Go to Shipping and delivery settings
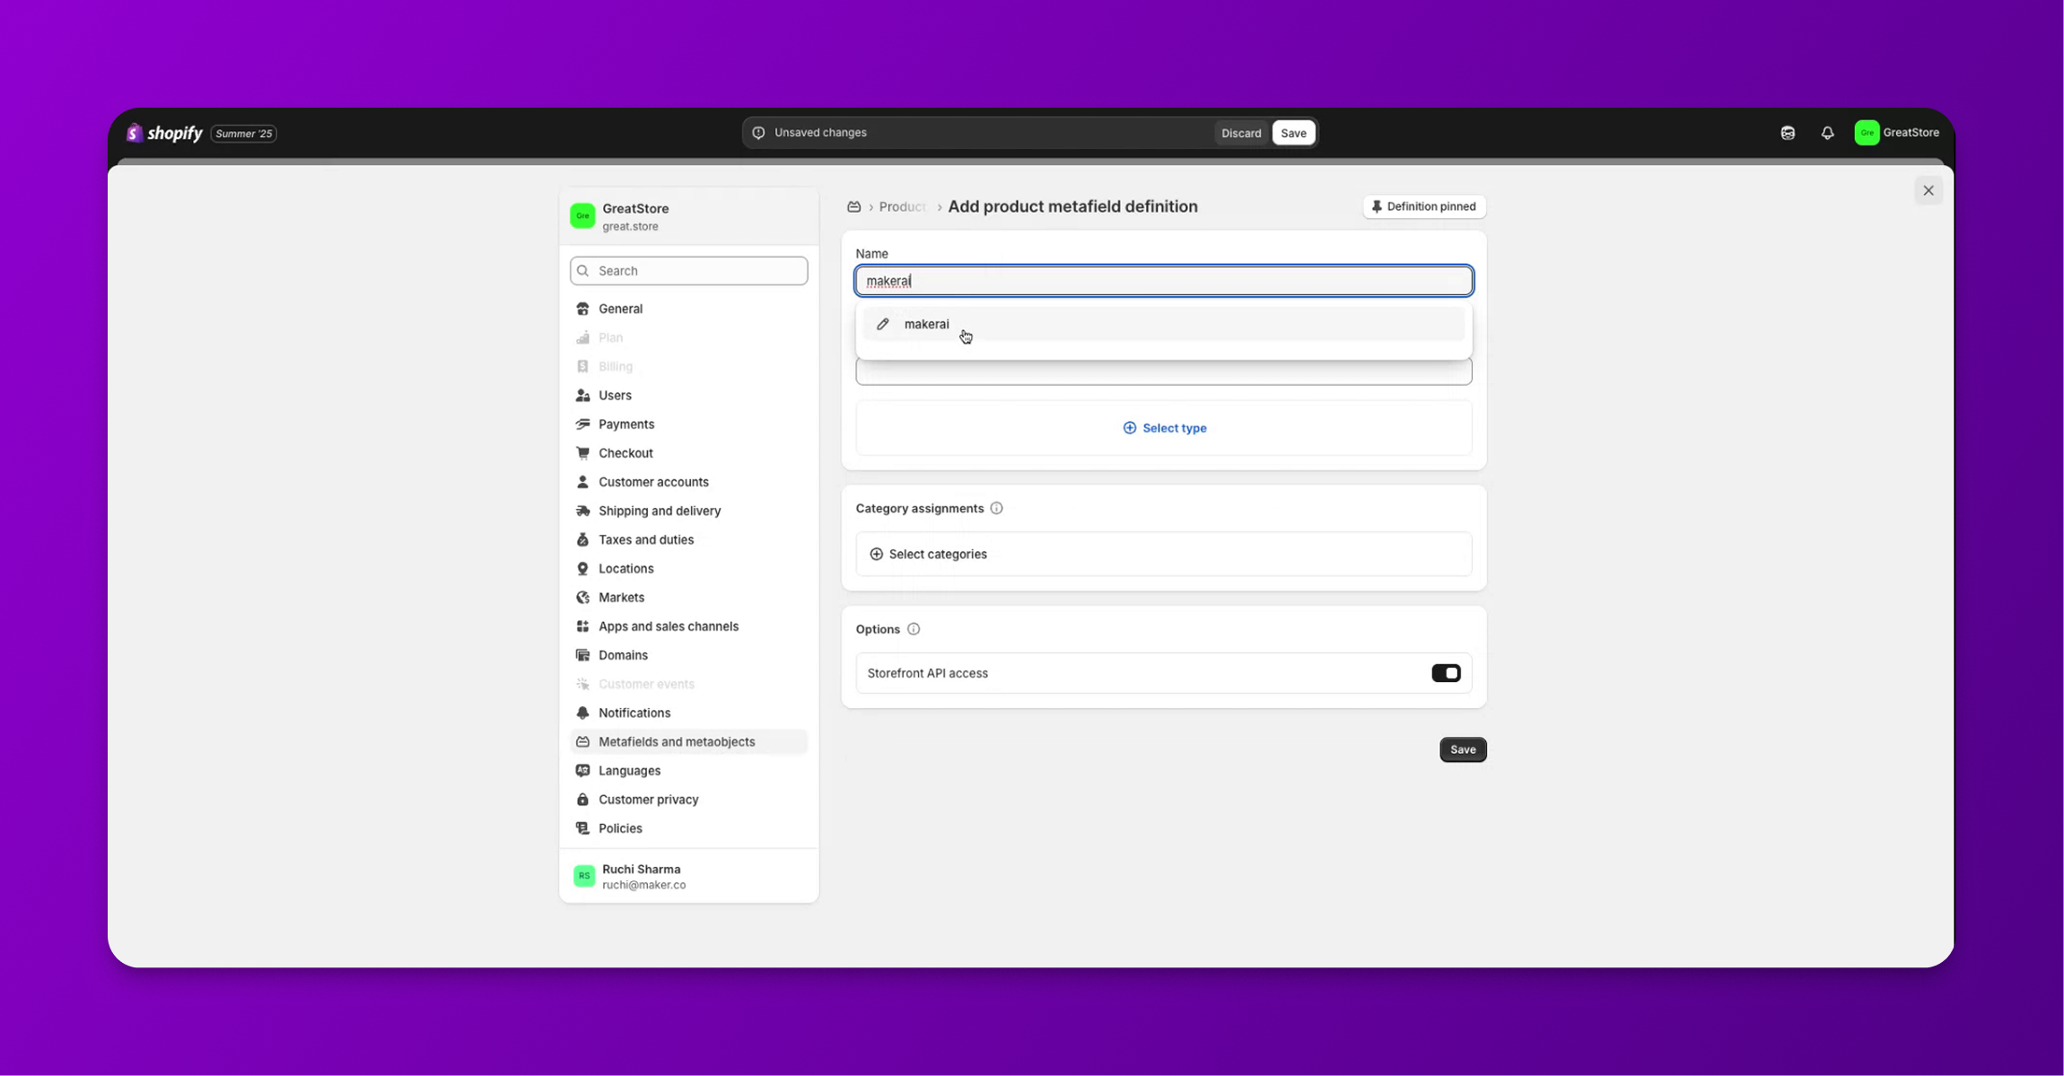The image size is (2064, 1076). tap(659, 511)
